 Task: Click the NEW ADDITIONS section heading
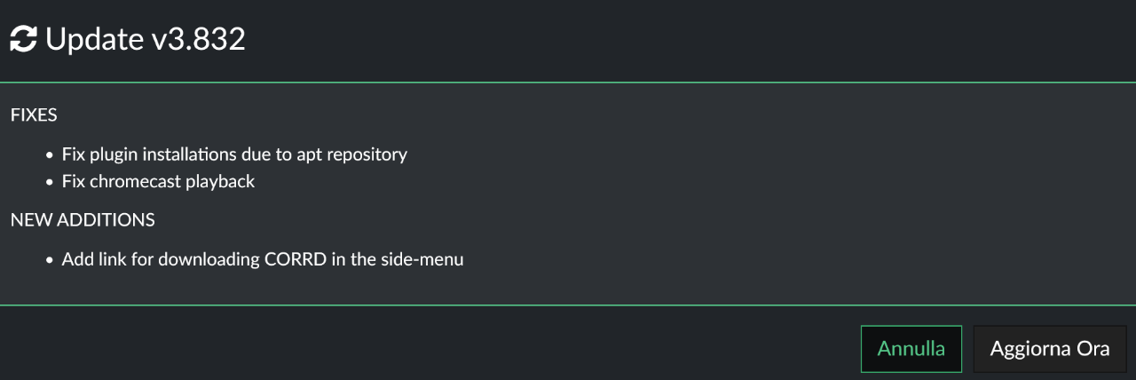(83, 219)
